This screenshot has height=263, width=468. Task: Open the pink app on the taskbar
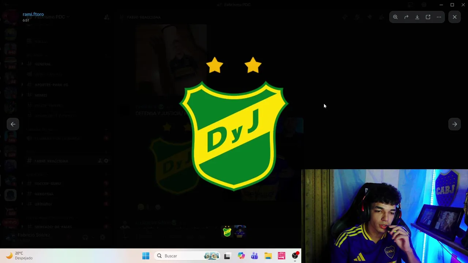tap(282, 256)
